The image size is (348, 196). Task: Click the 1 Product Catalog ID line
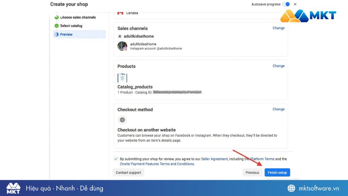[159, 92]
